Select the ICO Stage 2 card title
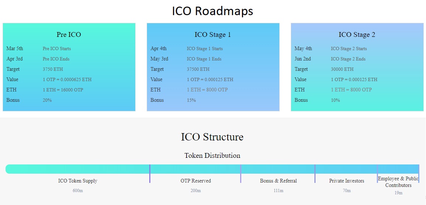Image resolution: width=426 pixels, height=205 pixels. tap(357, 35)
